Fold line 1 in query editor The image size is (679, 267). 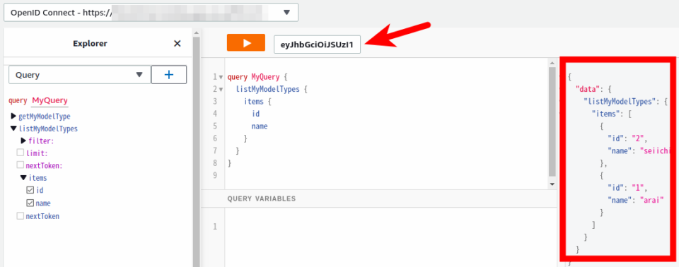(221, 78)
